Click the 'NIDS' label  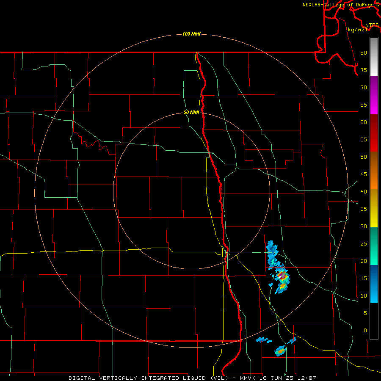[x=372, y=25]
